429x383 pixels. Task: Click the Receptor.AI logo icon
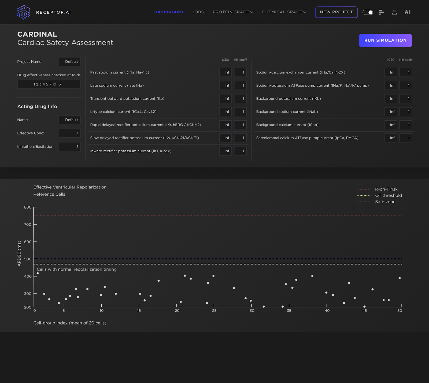24,12
